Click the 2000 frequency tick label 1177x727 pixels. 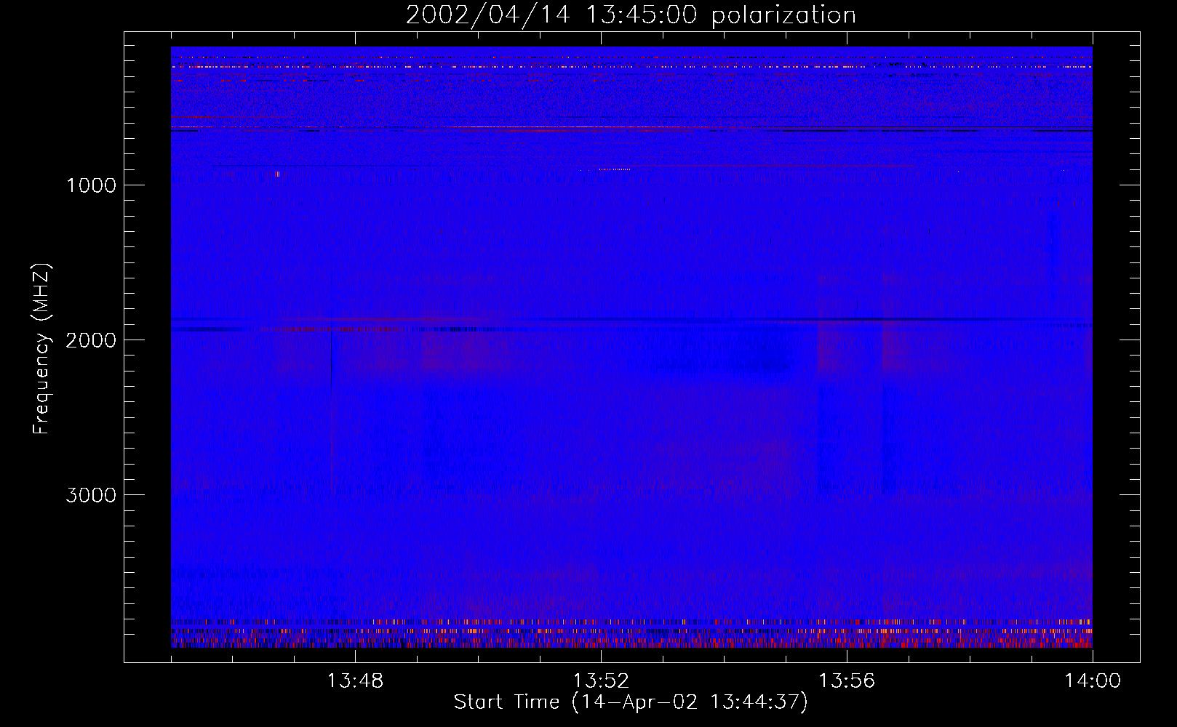pyautogui.click(x=91, y=340)
